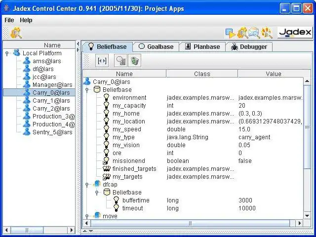
Task: Click the missionend lightbulb icon
Action: pyautogui.click(x=106, y=160)
